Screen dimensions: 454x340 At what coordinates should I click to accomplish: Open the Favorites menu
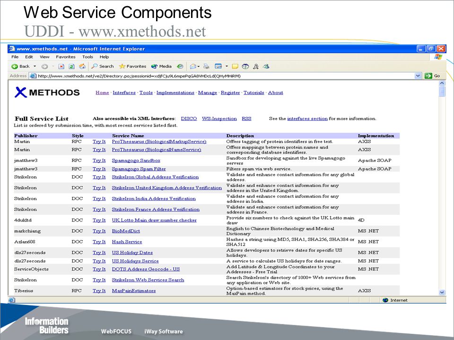pyautogui.click(x=65, y=57)
